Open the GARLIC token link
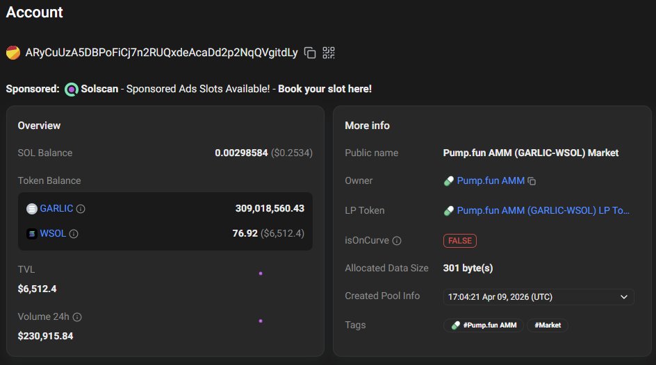The height and width of the screenshot is (365, 656). pyautogui.click(x=56, y=208)
